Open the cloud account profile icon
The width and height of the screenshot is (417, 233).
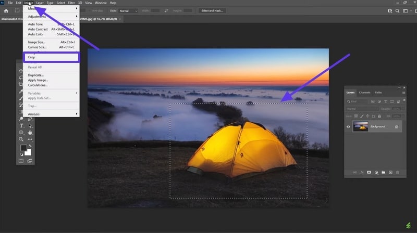[389, 11]
